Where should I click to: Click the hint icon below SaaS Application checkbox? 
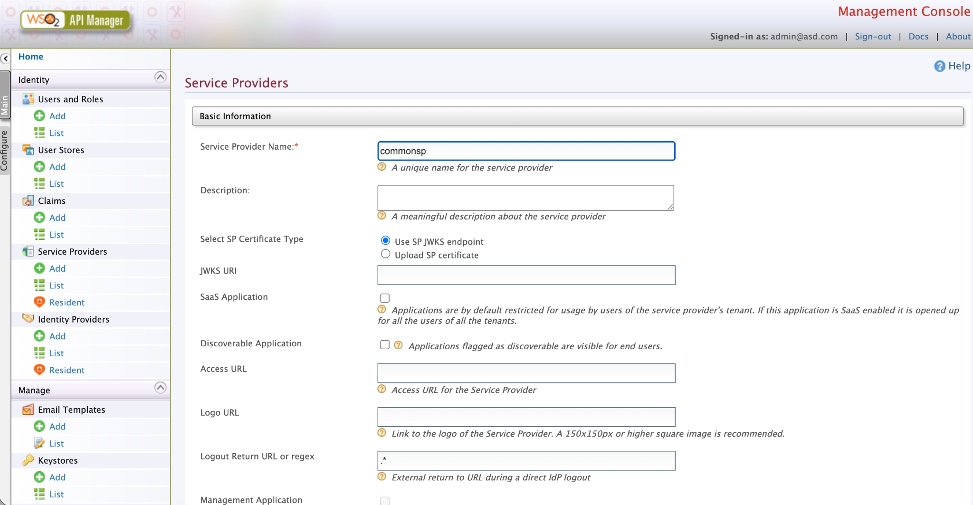coord(382,309)
